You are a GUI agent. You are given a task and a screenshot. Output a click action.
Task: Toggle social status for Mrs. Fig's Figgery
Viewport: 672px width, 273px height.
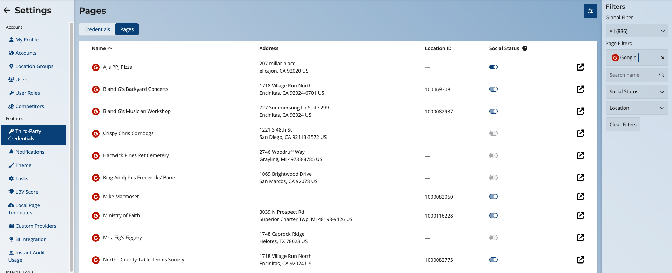pyautogui.click(x=493, y=238)
